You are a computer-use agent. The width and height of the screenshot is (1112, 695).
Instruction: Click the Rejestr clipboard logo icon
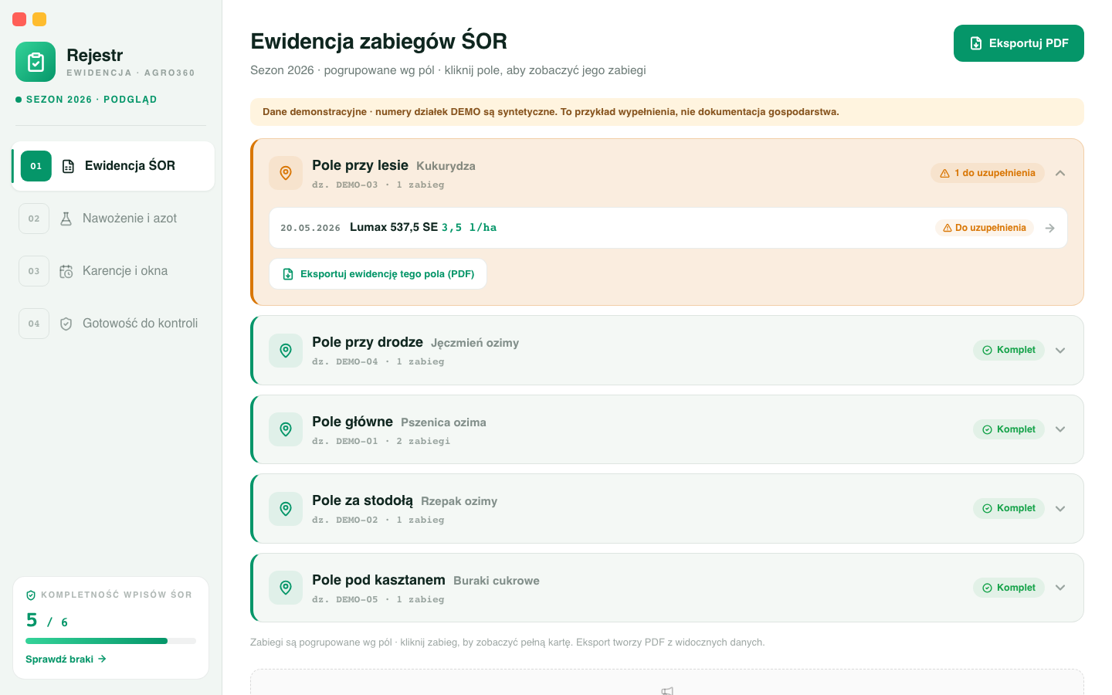36,62
